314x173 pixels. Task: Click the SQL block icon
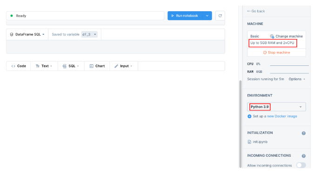click(x=65, y=66)
